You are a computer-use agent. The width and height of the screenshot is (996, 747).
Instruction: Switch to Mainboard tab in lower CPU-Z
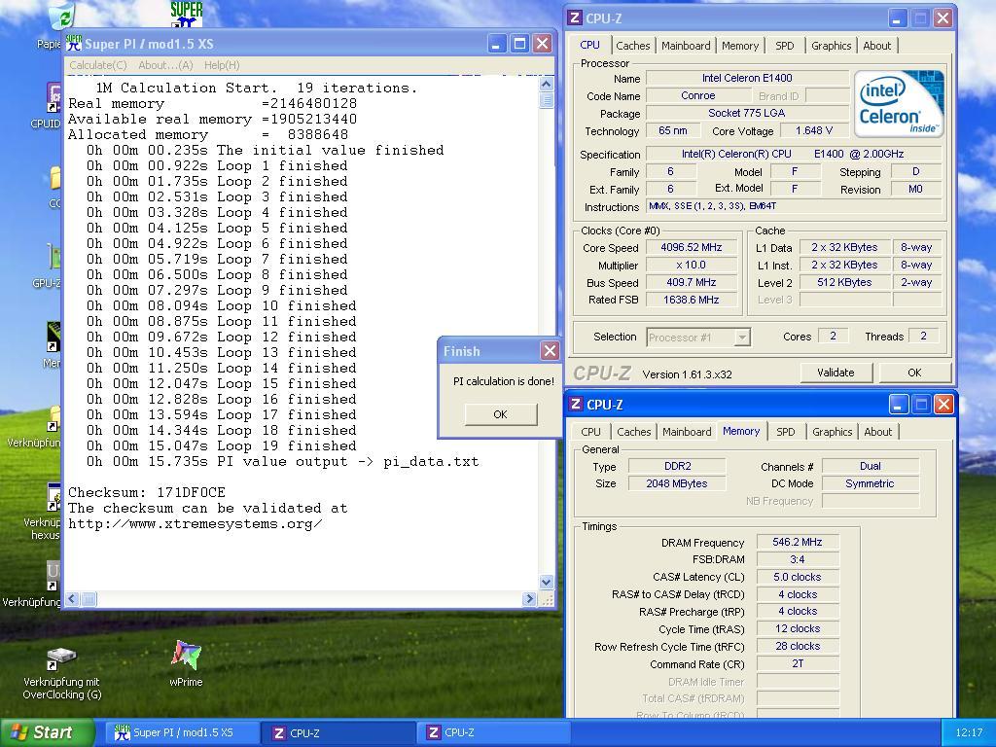[x=687, y=432]
